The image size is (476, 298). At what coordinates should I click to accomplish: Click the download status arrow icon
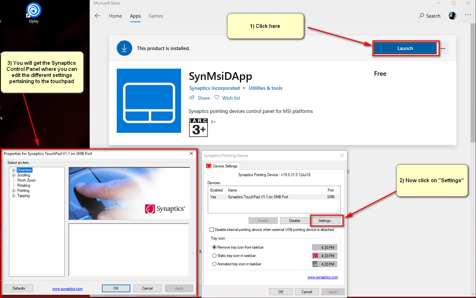point(124,48)
